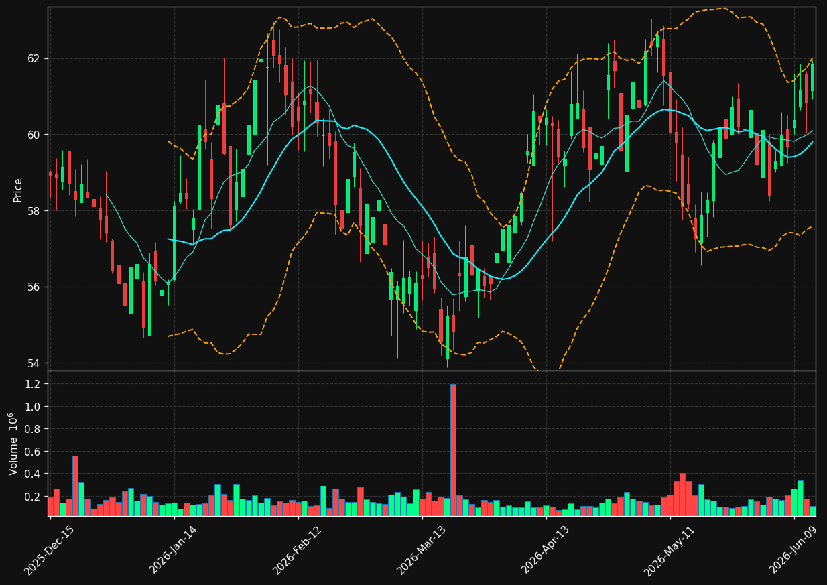Select the 2026-Mar-13 axis date
The width and height of the screenshot is (827, 585).
click(421, 550)
